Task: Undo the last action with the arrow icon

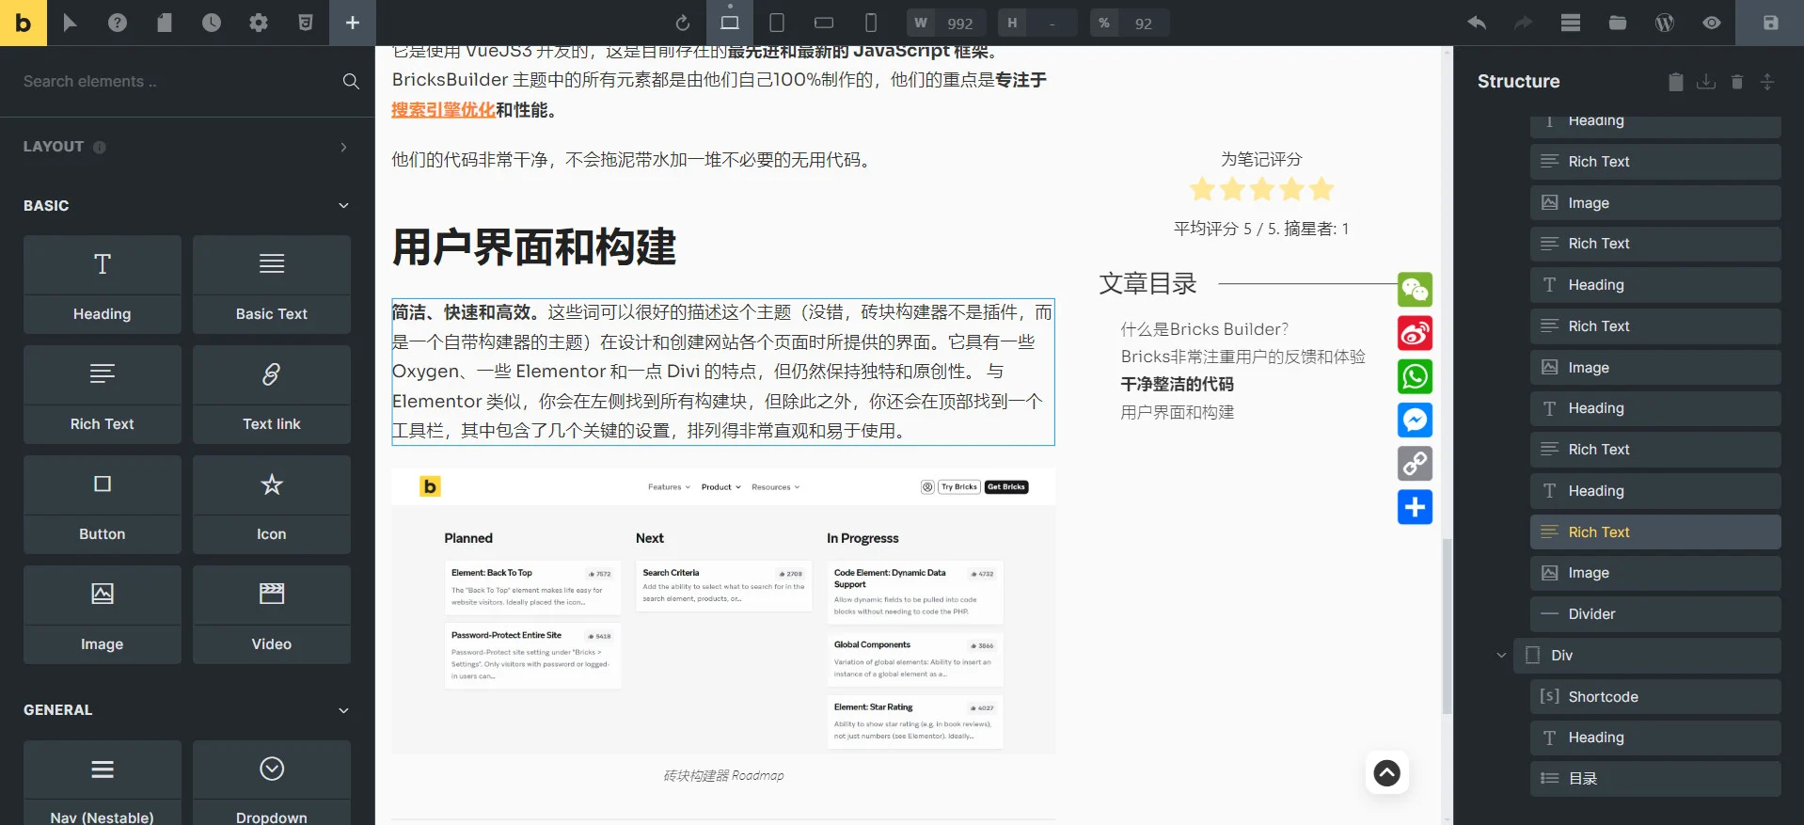Action: coord(1477,23)
